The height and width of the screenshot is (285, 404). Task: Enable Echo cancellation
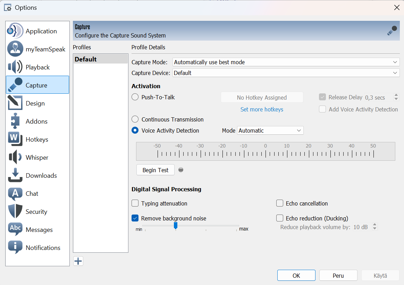pyautogui.click(x=280, y=203)
